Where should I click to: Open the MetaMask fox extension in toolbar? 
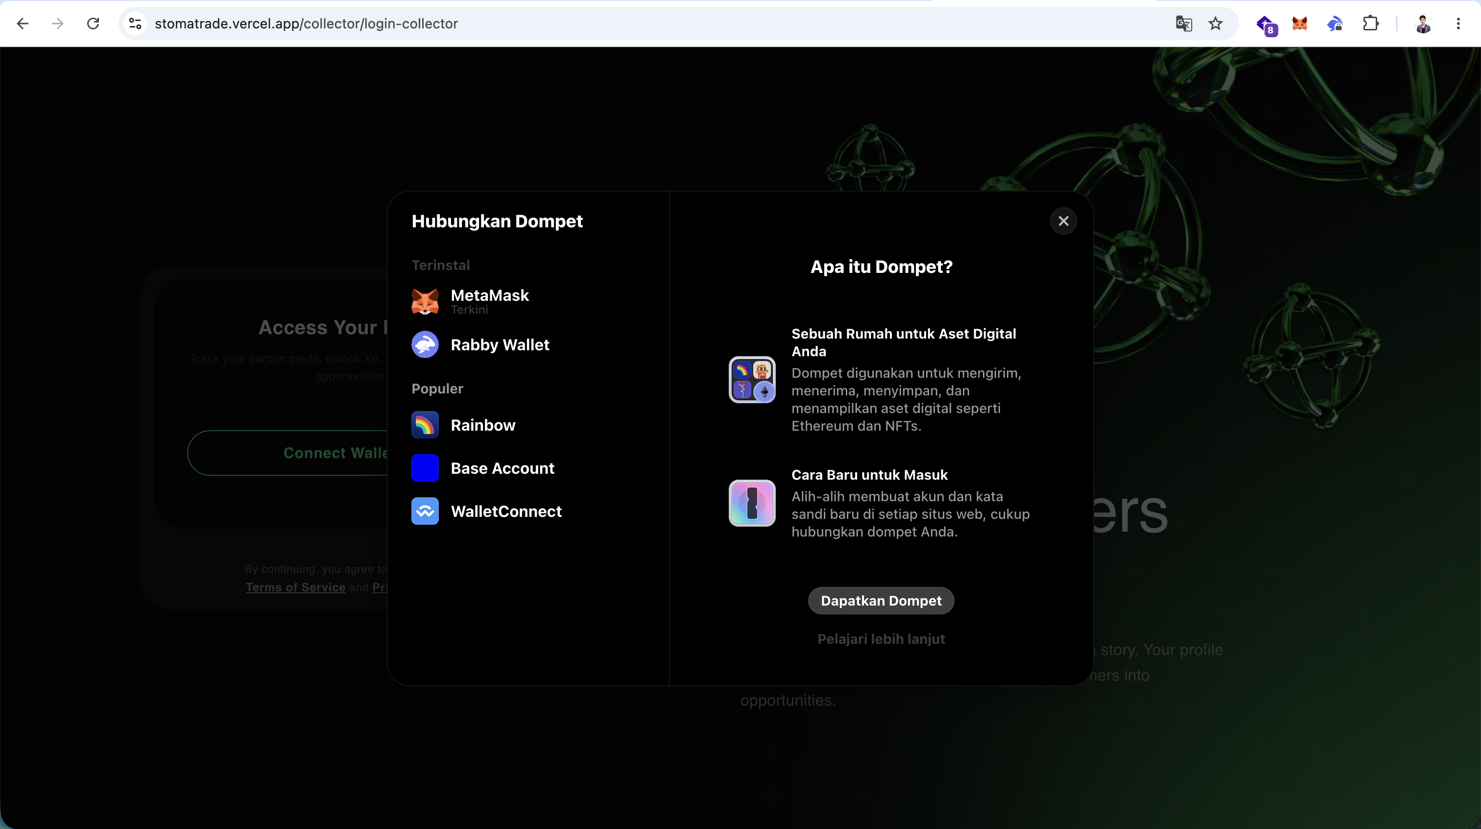coord(1300,24)
